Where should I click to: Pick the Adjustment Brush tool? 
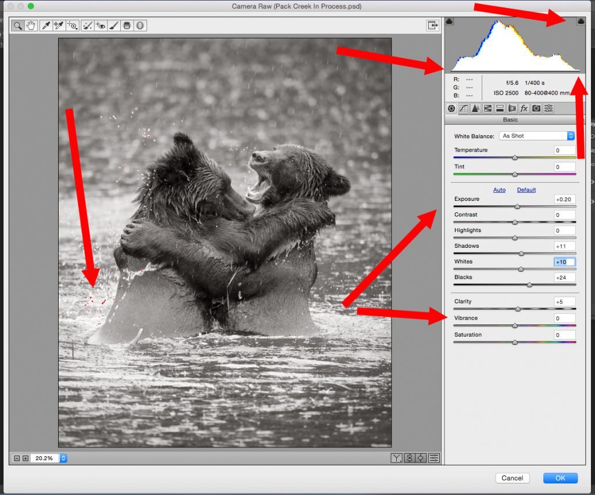click(114, 26)
